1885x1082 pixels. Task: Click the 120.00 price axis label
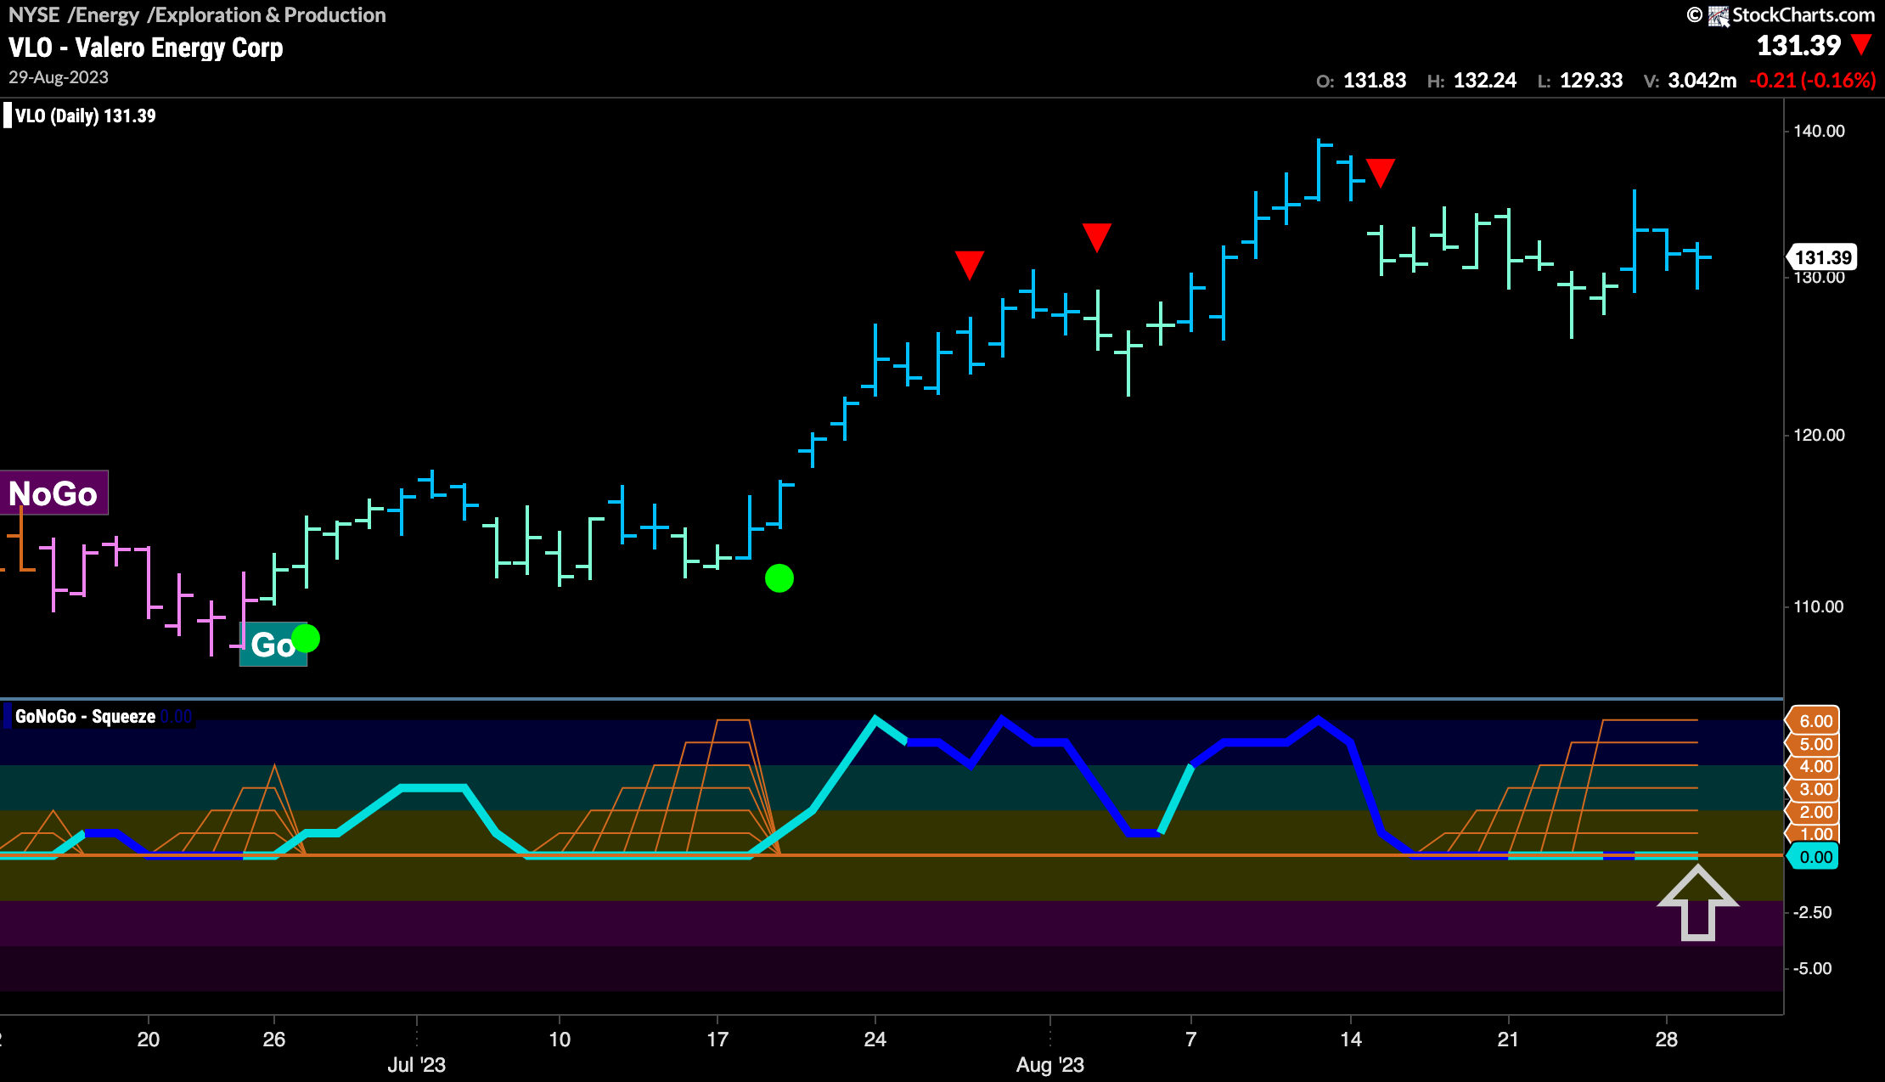click(x=1819, y=435)
